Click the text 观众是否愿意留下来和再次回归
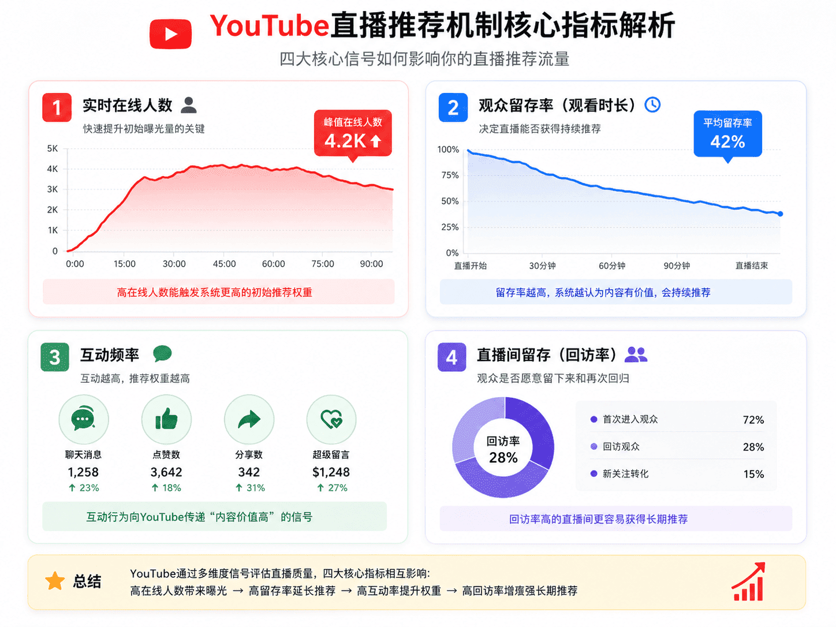This screenshot has width=836, height=627. coord(553,379)
